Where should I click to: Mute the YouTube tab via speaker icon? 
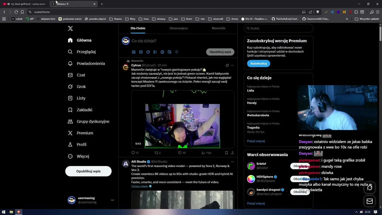8,4
